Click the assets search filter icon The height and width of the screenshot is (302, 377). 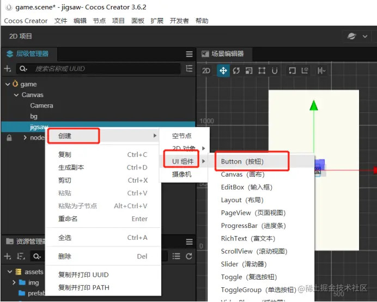coord(37,256)
